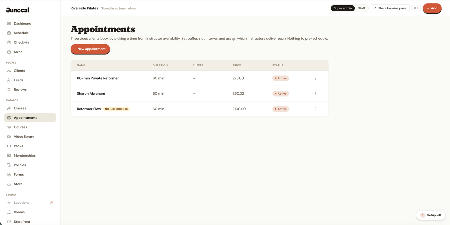Open the Store download icon

[x=9, y=184]
